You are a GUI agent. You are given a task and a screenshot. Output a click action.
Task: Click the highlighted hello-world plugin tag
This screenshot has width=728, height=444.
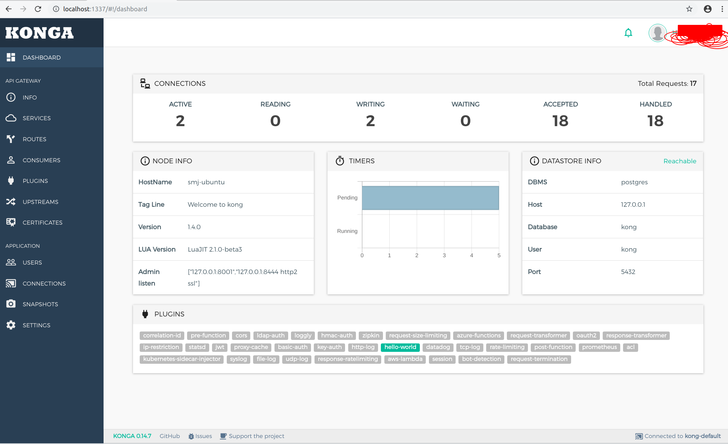400,347
